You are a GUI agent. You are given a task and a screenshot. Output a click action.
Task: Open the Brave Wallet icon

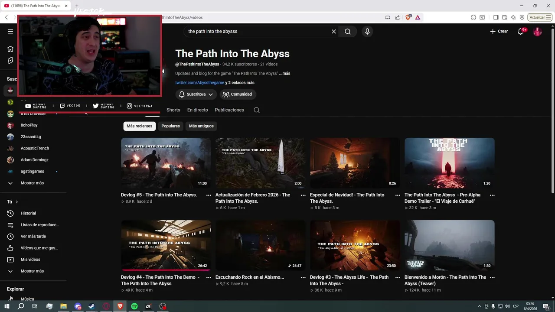(x=505, y=17)
